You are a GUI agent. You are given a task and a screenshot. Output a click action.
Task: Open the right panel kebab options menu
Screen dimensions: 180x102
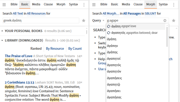pos(174,5)
